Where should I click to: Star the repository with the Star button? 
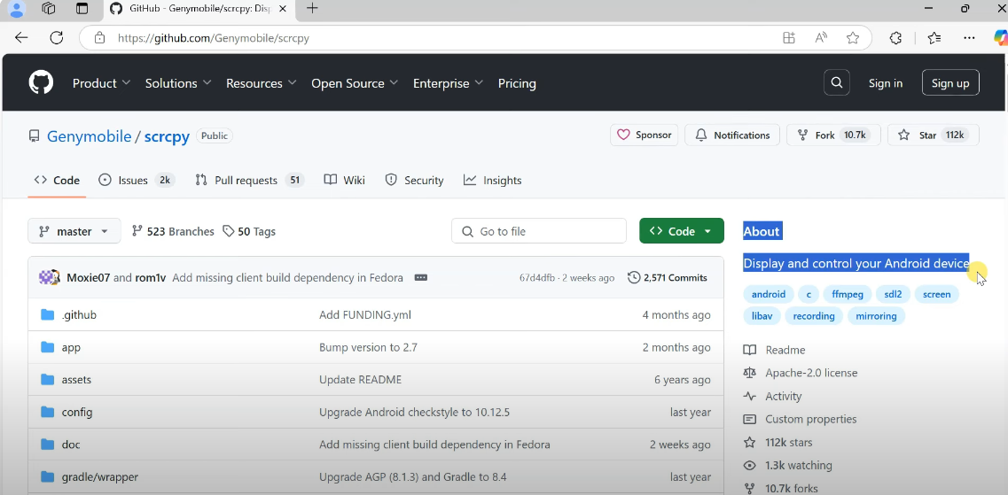click(x=933, y=135)
